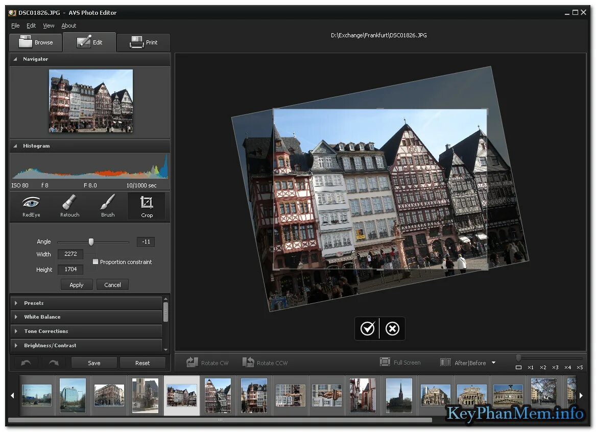Switch to the Print tab
This screenshot has width=596, height=432.
coord(144,42)
